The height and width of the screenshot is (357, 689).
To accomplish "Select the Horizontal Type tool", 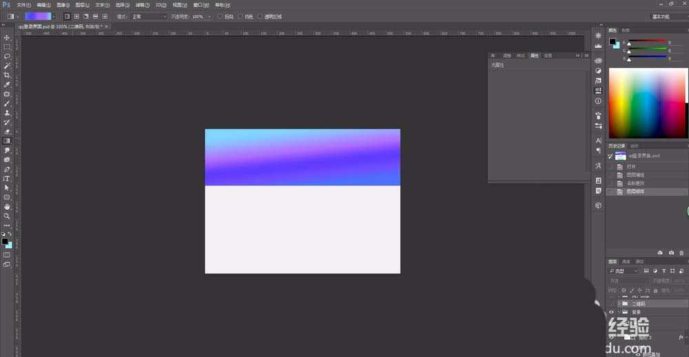I will point(7,178).
